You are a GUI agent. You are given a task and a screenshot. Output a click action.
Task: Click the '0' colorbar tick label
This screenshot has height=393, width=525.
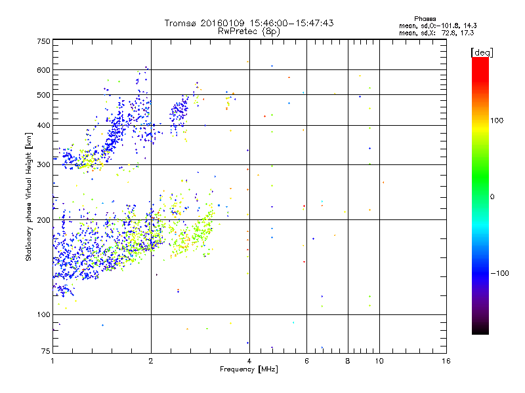[492, 197]
